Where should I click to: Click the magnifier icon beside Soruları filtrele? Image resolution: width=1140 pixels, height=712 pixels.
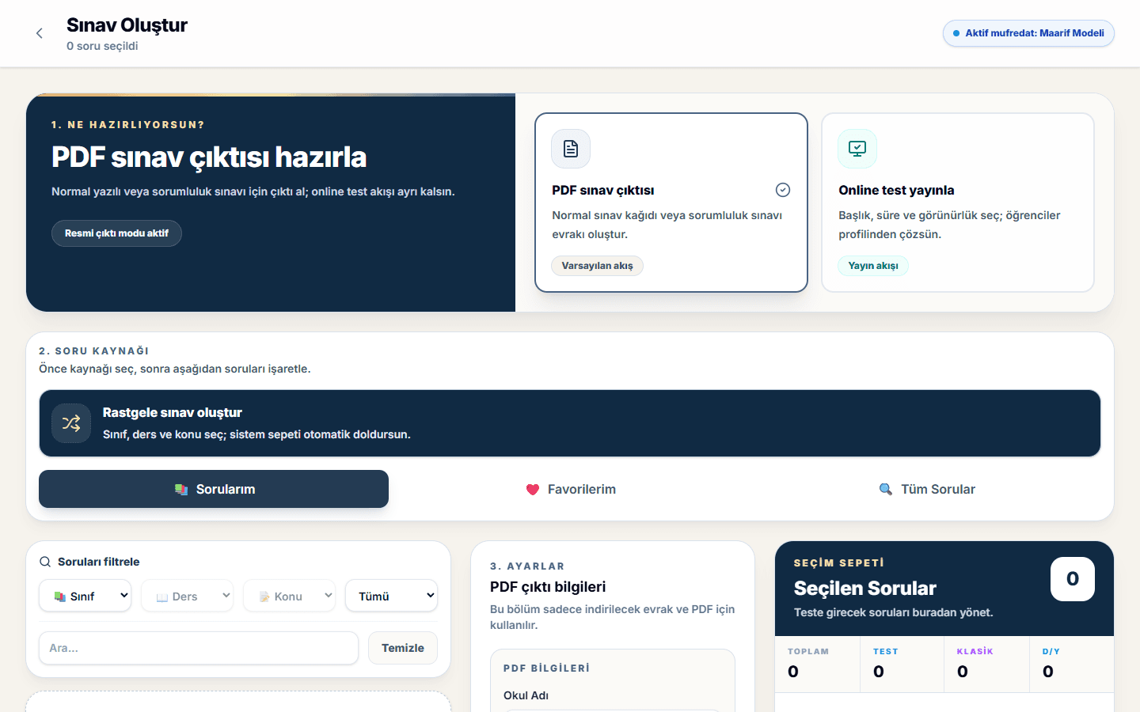(x=45, y=562)
